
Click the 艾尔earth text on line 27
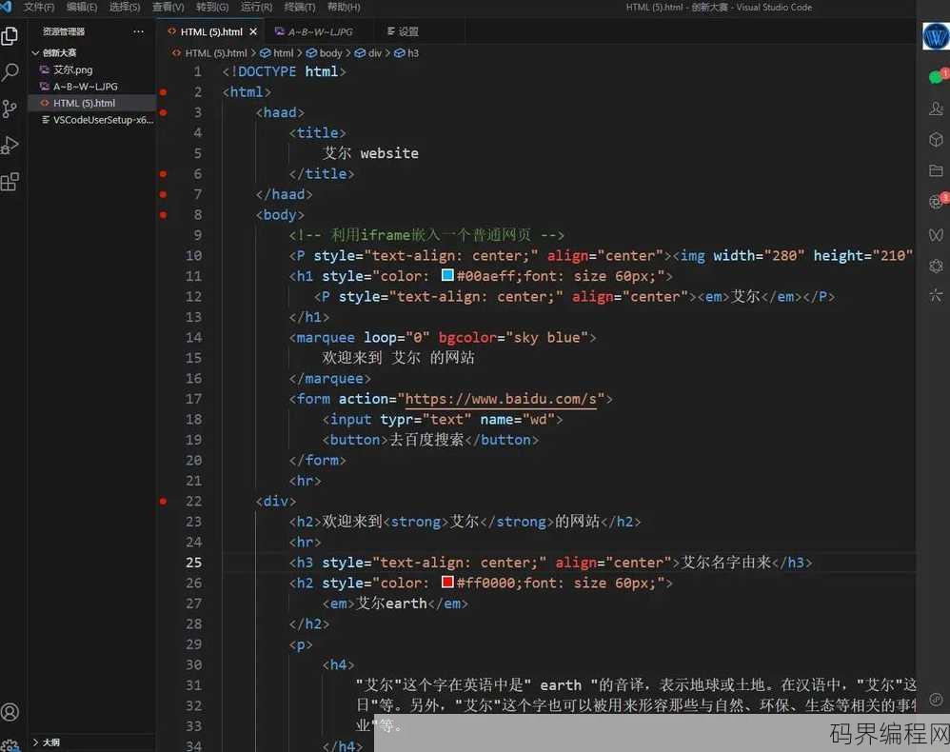pyautogui.click(x=391, y=604)
